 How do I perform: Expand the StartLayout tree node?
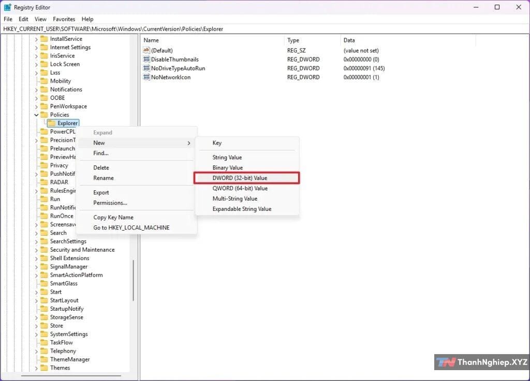click(x=37, y=301)
